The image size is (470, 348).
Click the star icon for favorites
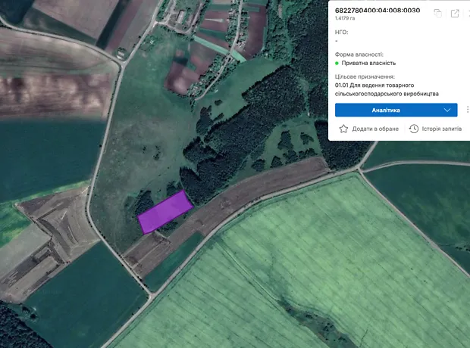(x=343, y=129)
